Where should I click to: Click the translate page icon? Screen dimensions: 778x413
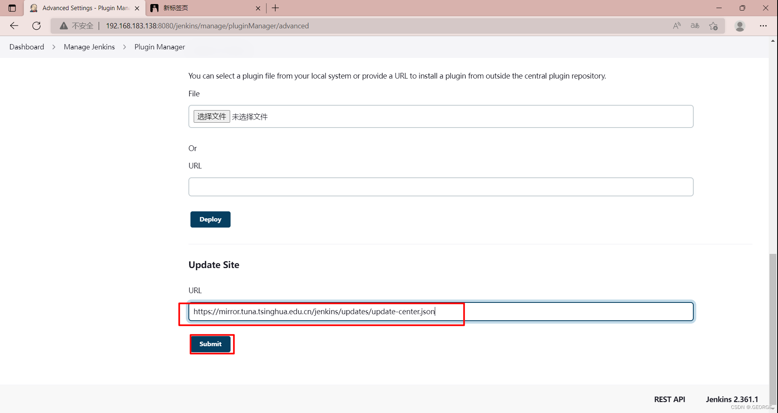pos(695,26)
